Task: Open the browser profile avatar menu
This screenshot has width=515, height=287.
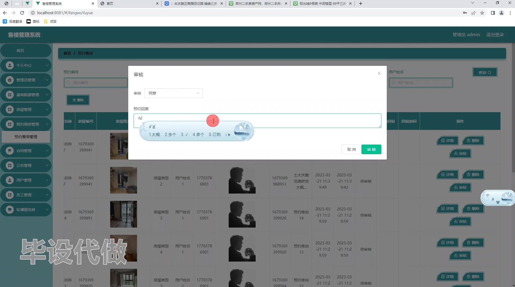Action: [501, 13]
